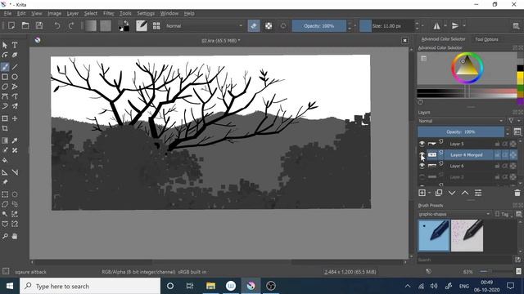The height and width of the screenshot is (294, 524).
Task: Expand brush size options arrow
Action: [x=422, y=25]
